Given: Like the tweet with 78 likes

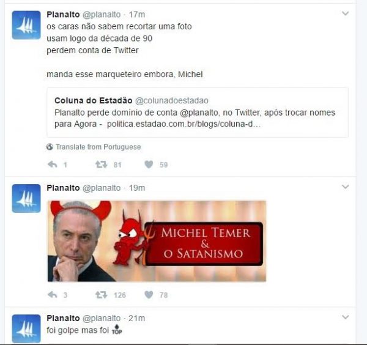Looking at the screenshot, I should coord(149,295).
